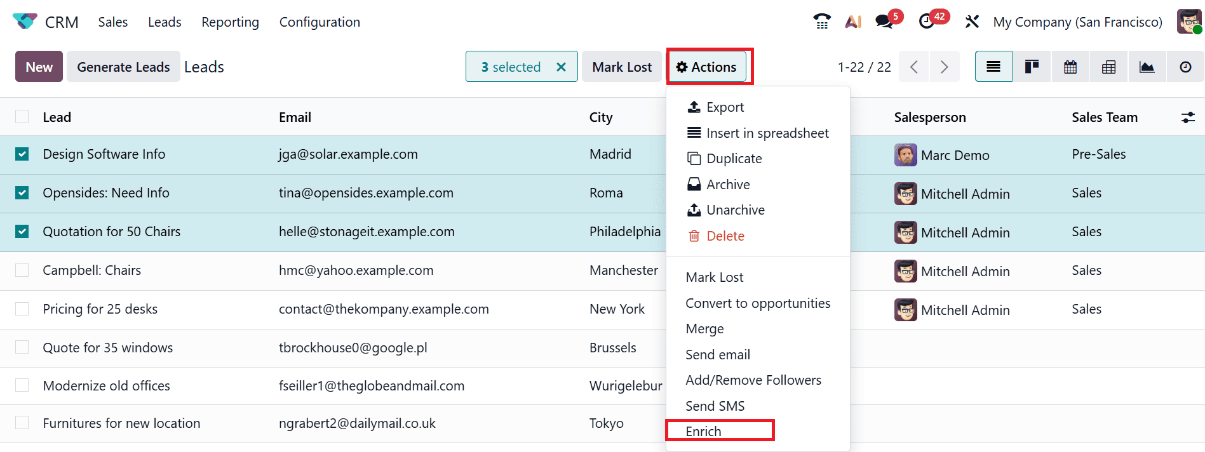The height and width of the screenshot is (452, 1205).
Task: Open the Reporting menu
Action: (x=230, y=22)
